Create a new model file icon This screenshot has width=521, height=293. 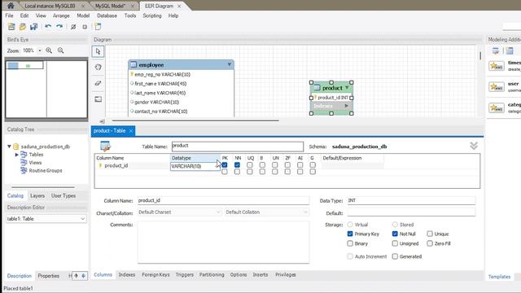point(11,27)
